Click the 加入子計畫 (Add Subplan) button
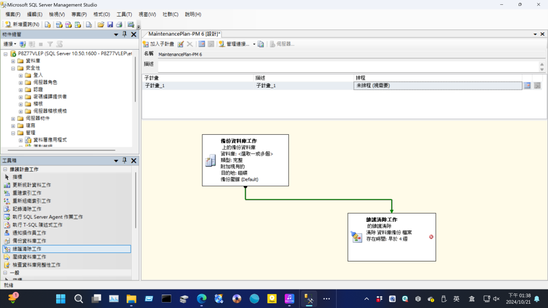The image size is (548, 308). coord(158,44)
